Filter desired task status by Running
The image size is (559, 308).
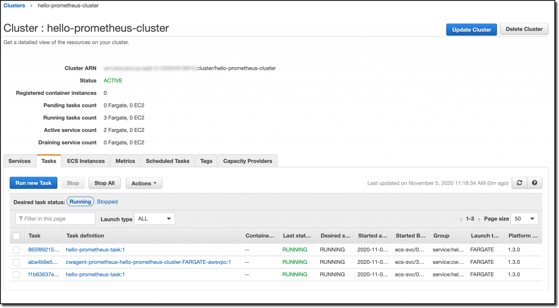pos(80,202)
